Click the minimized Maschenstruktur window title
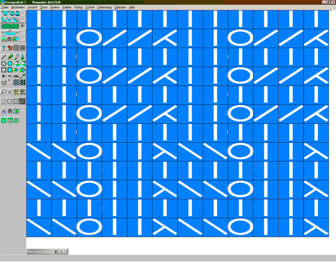 pyautogui.click(x=40, y=251)
